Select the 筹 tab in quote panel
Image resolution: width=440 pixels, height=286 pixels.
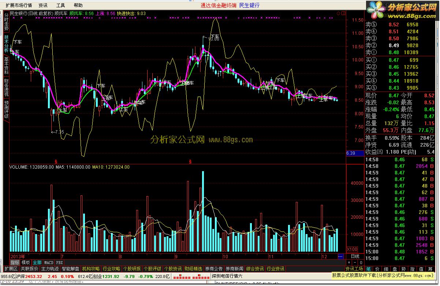pos(430,269)
